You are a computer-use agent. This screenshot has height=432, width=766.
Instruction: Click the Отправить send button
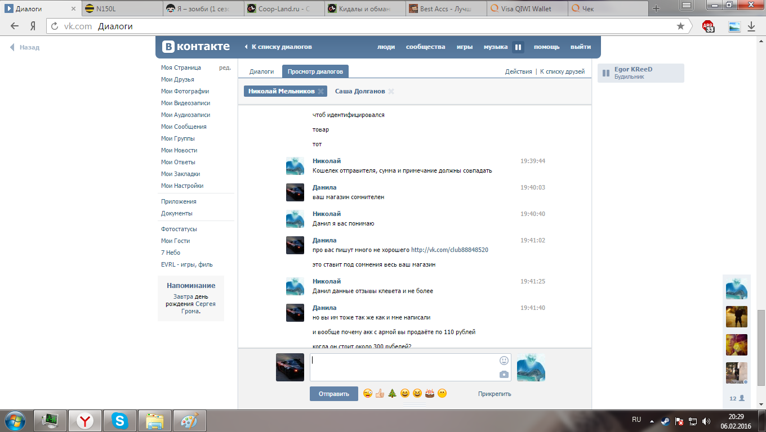click(334, 394)
